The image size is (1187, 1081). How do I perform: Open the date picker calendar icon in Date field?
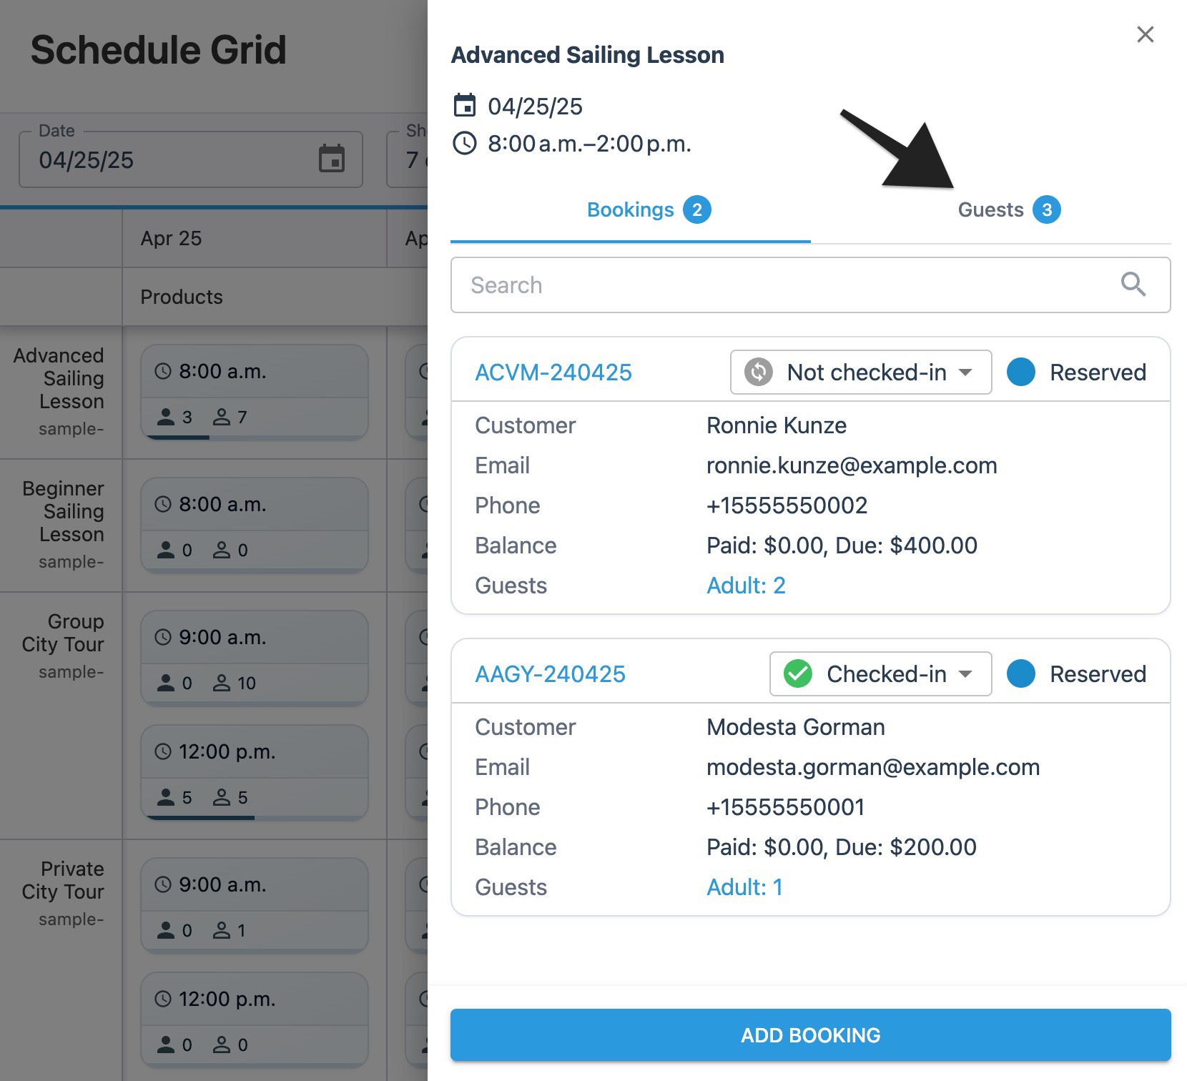(332, 159)
